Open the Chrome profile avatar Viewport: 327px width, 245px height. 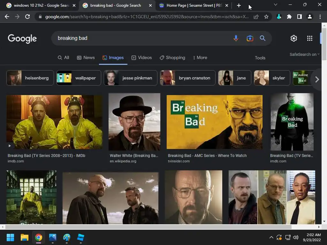click(310, 17)
